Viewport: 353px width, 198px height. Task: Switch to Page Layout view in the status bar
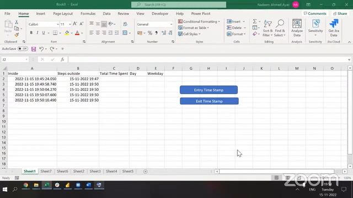[287, 178]
